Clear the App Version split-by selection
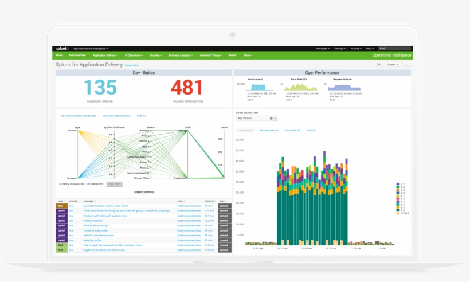This screenshot has width=470, height=282. 271,119
